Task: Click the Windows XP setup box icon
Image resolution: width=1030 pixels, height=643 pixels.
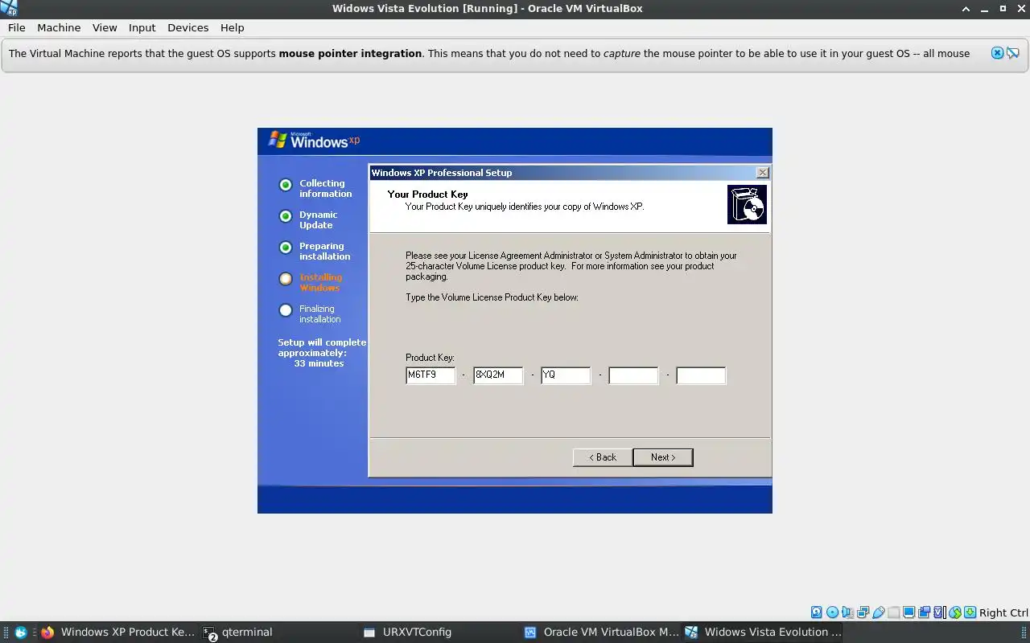Action: point(747,204)
